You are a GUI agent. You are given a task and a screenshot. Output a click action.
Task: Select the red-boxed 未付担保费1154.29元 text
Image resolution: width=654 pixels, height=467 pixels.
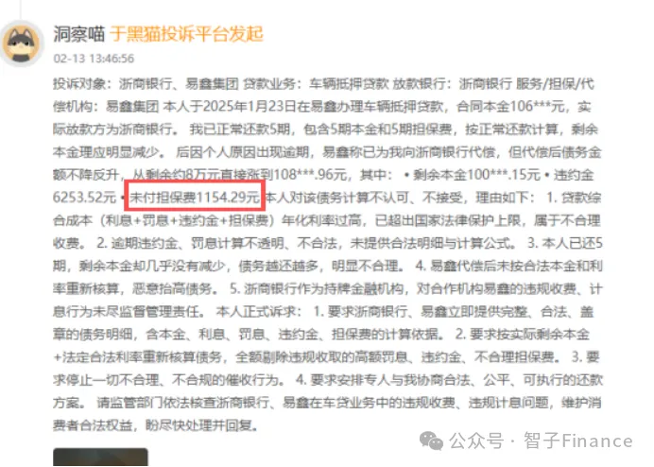point(195,197)
